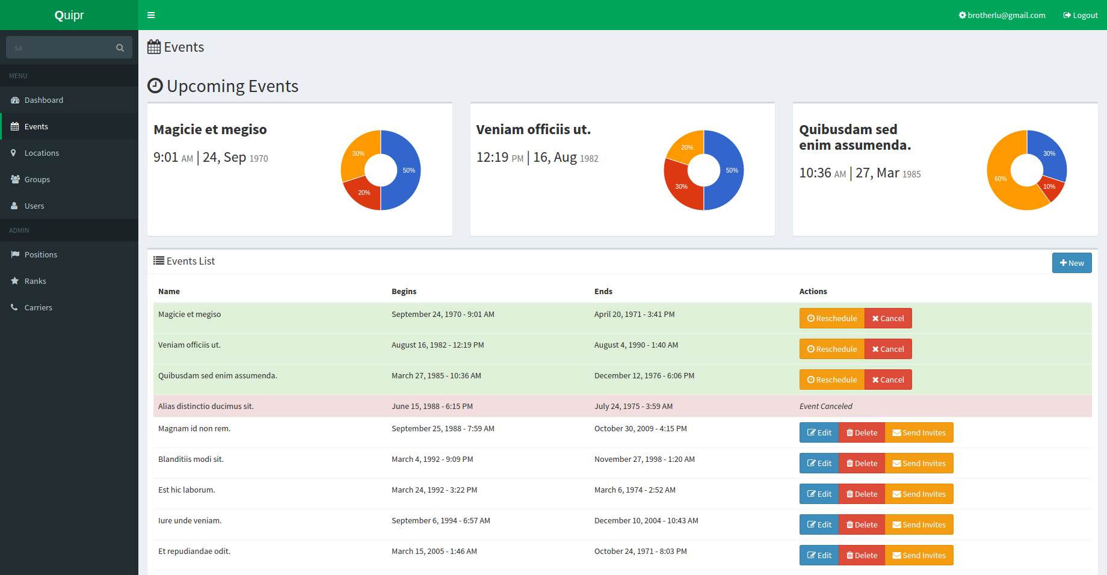Cancel the Veniam officiis ut. event
This screenshot has width=1107, height=575.
[888, 349]
